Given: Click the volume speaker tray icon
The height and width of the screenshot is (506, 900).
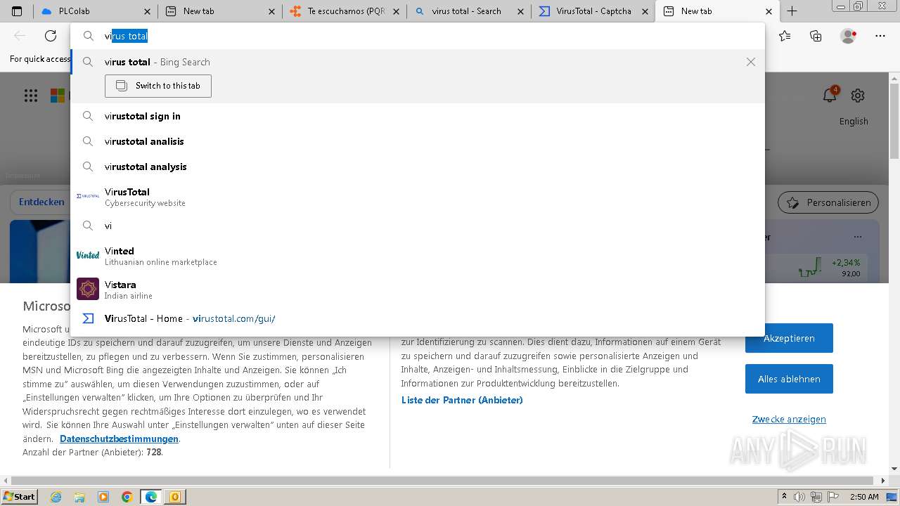Looking at the screenshot, I should pyautogui.click(x=800, y=497).
